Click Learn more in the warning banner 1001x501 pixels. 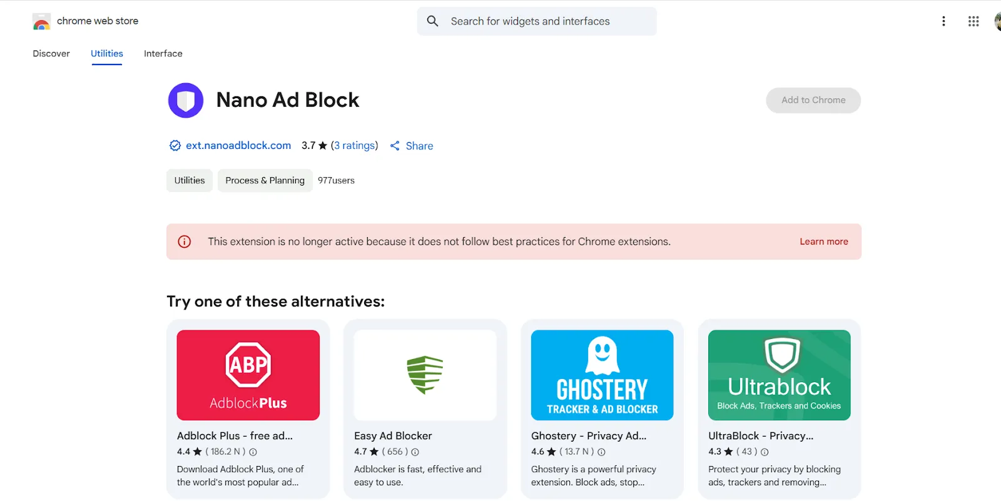(x=824, y=241)
